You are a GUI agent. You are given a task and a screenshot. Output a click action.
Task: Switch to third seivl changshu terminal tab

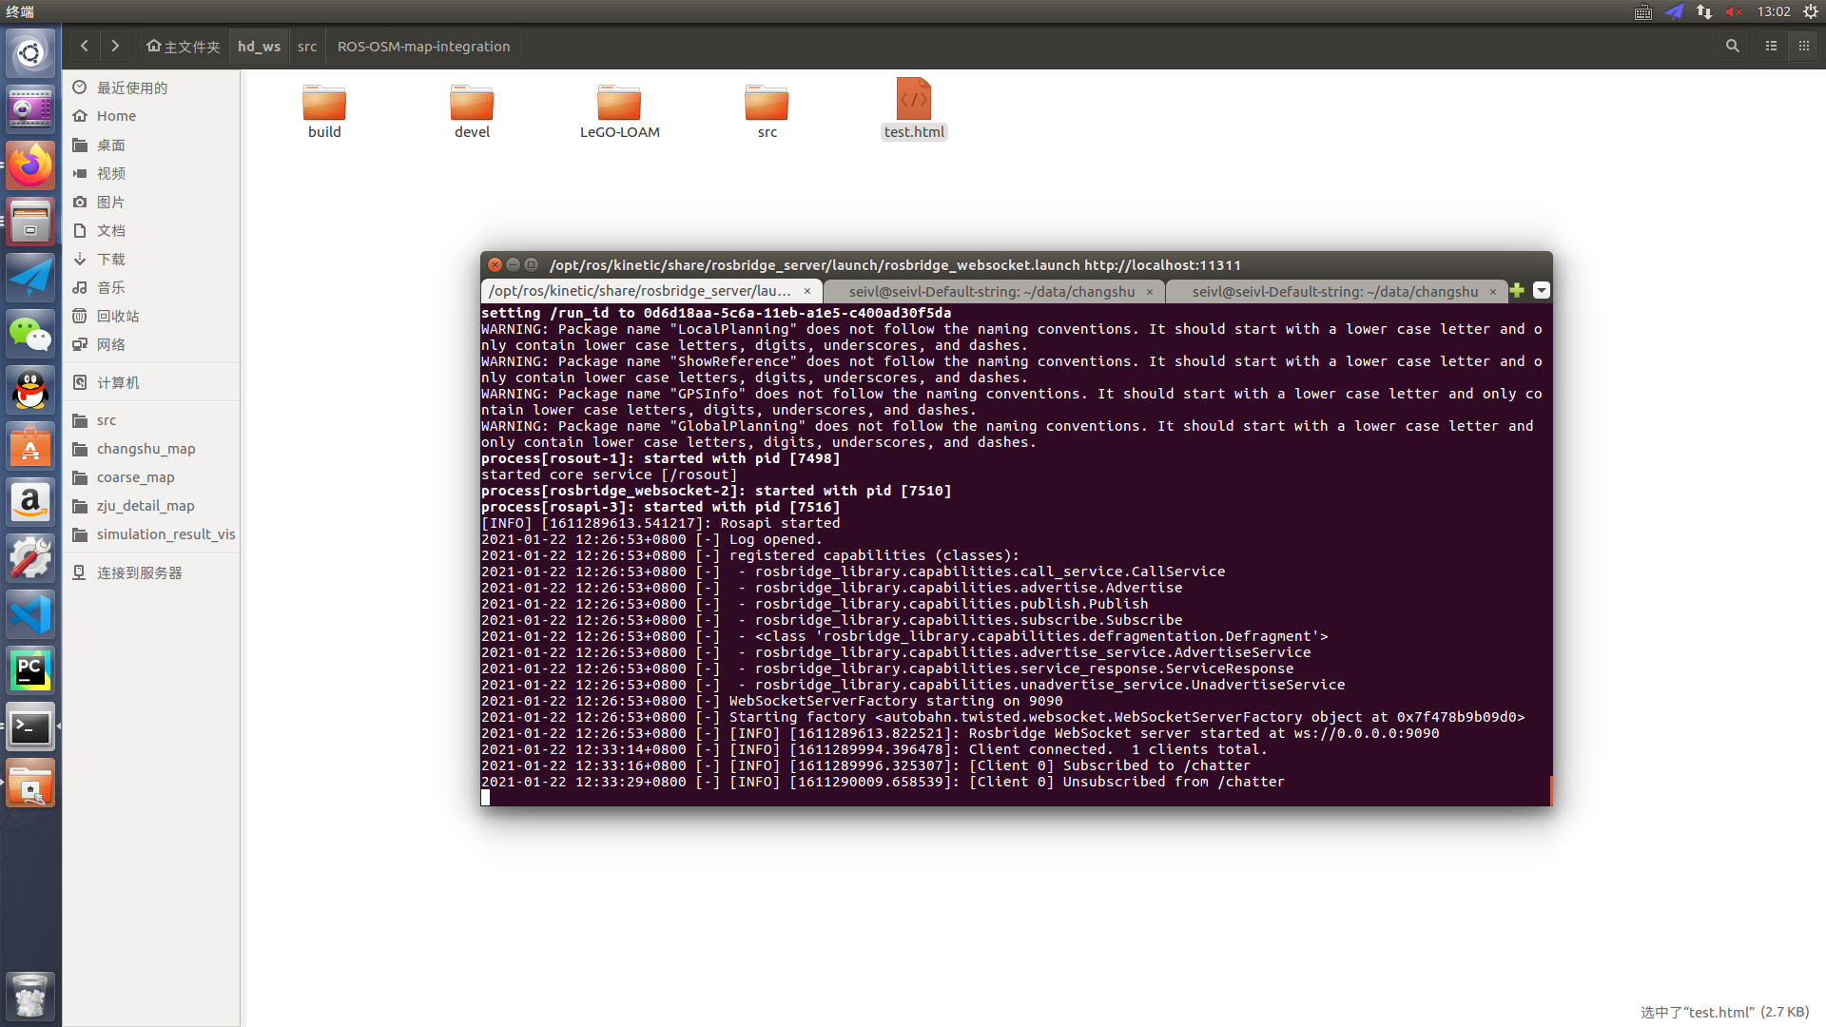point(1334,291)
